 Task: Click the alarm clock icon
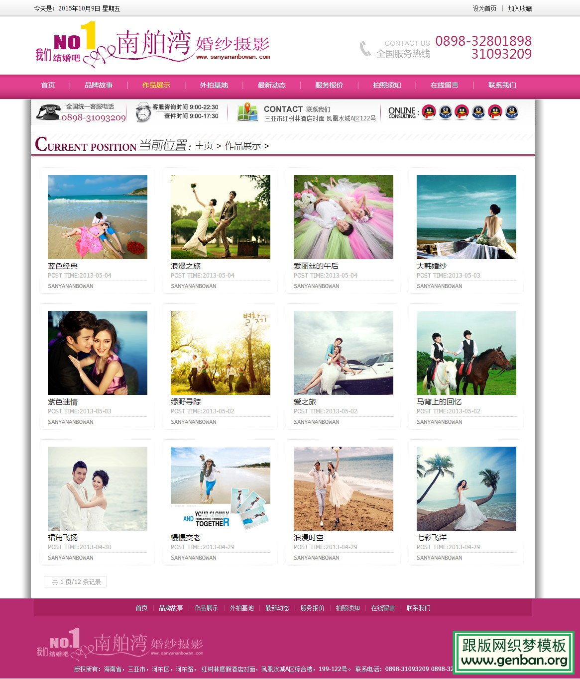(x=143, y=112)
